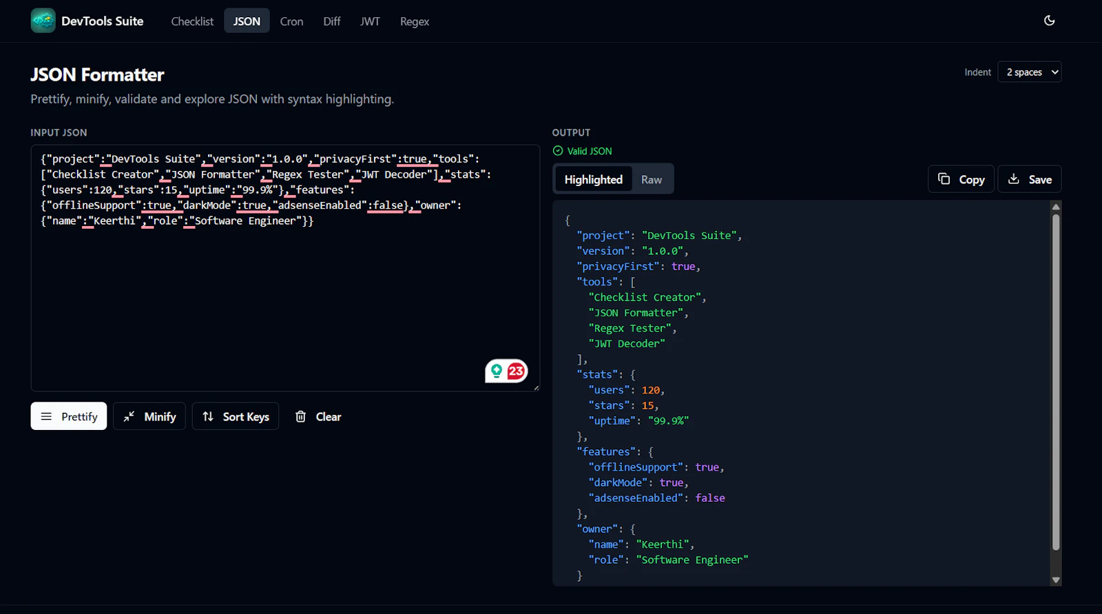Click the INPUT JSON label
The image size is (1102, 614).
coord(59,132)
